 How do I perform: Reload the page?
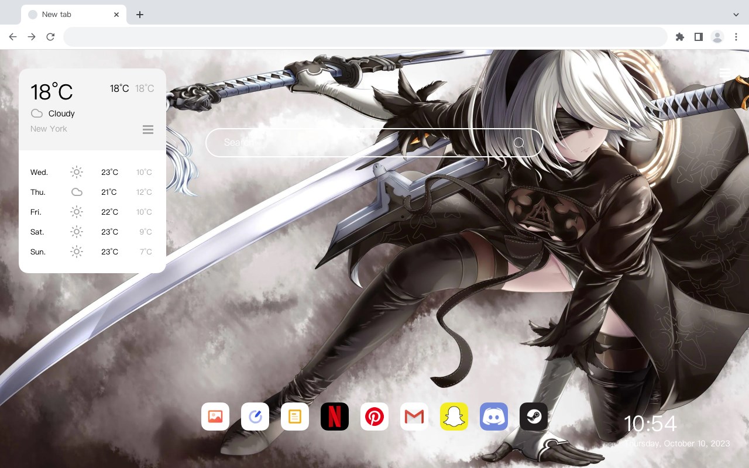(50, 37)
